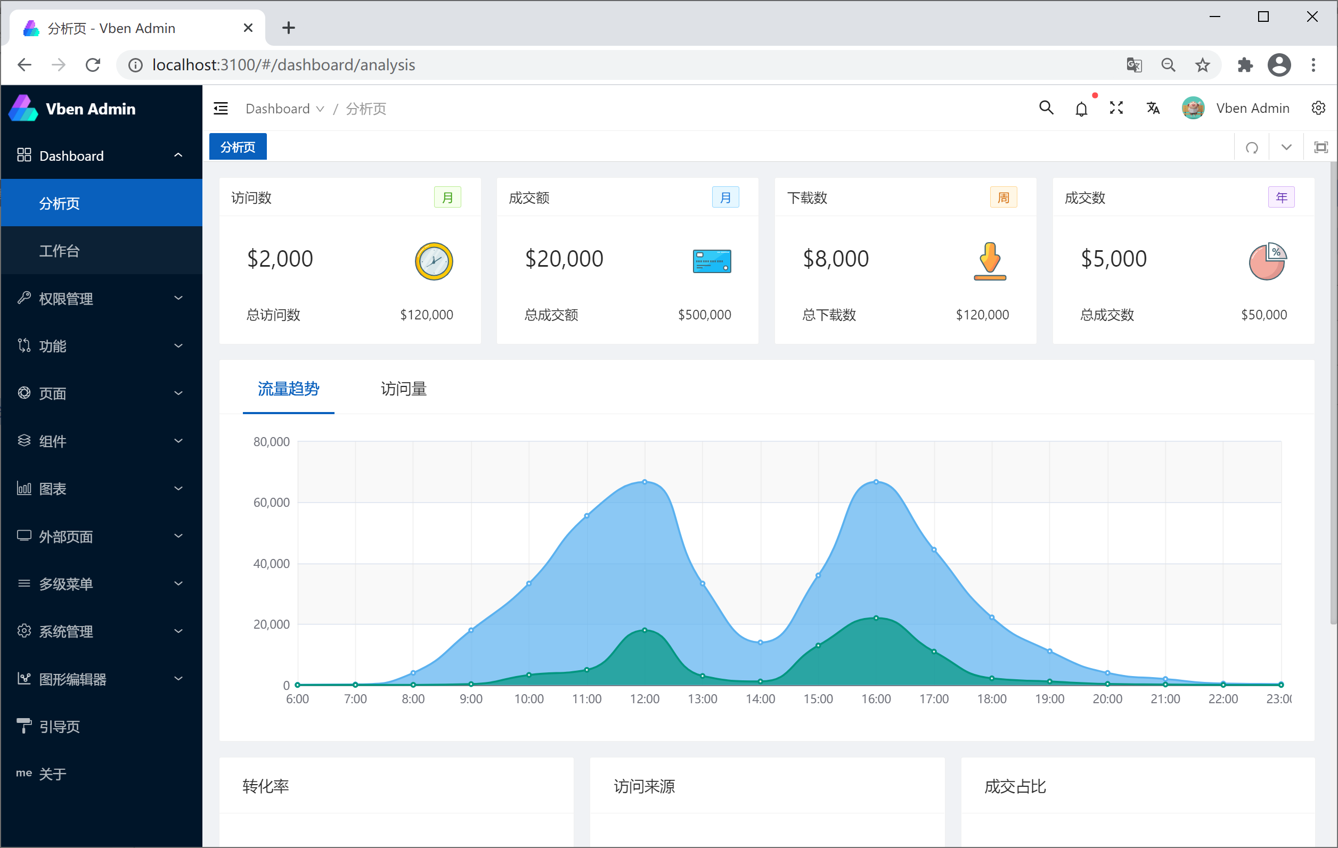Open the tab actions dropdown chevron
Screen dimensions: 1338x848
pos(1286,147)
